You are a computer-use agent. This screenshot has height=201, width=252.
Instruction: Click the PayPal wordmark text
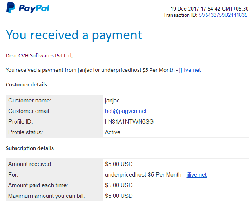pyautogui.click(x=34, y=8)
